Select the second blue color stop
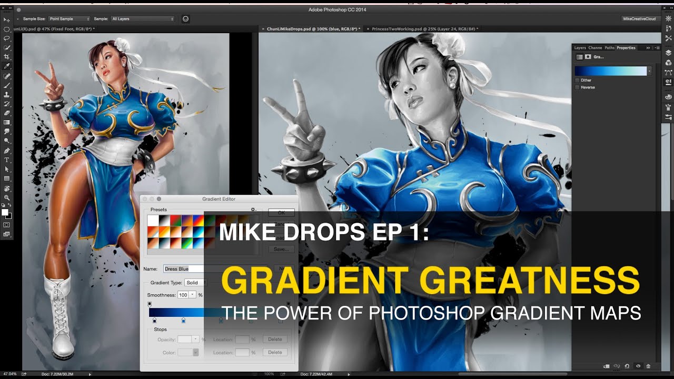The height and width of the screenshot is (379, 674). tap(183, 320)
